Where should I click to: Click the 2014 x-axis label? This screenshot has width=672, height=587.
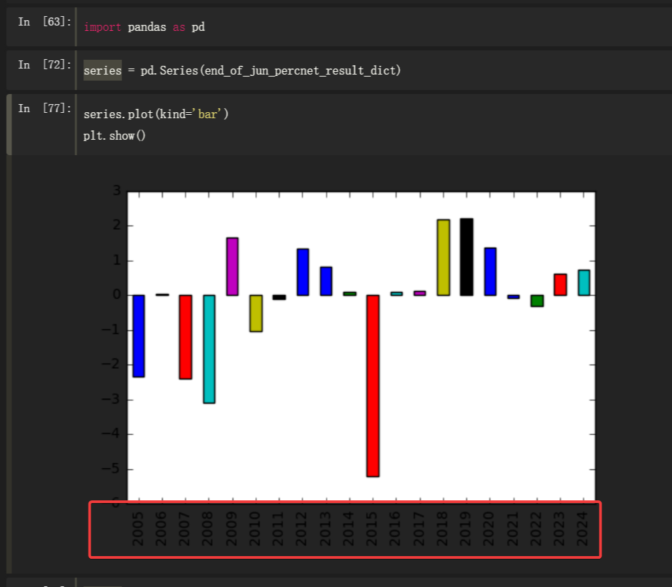(348, 529)
